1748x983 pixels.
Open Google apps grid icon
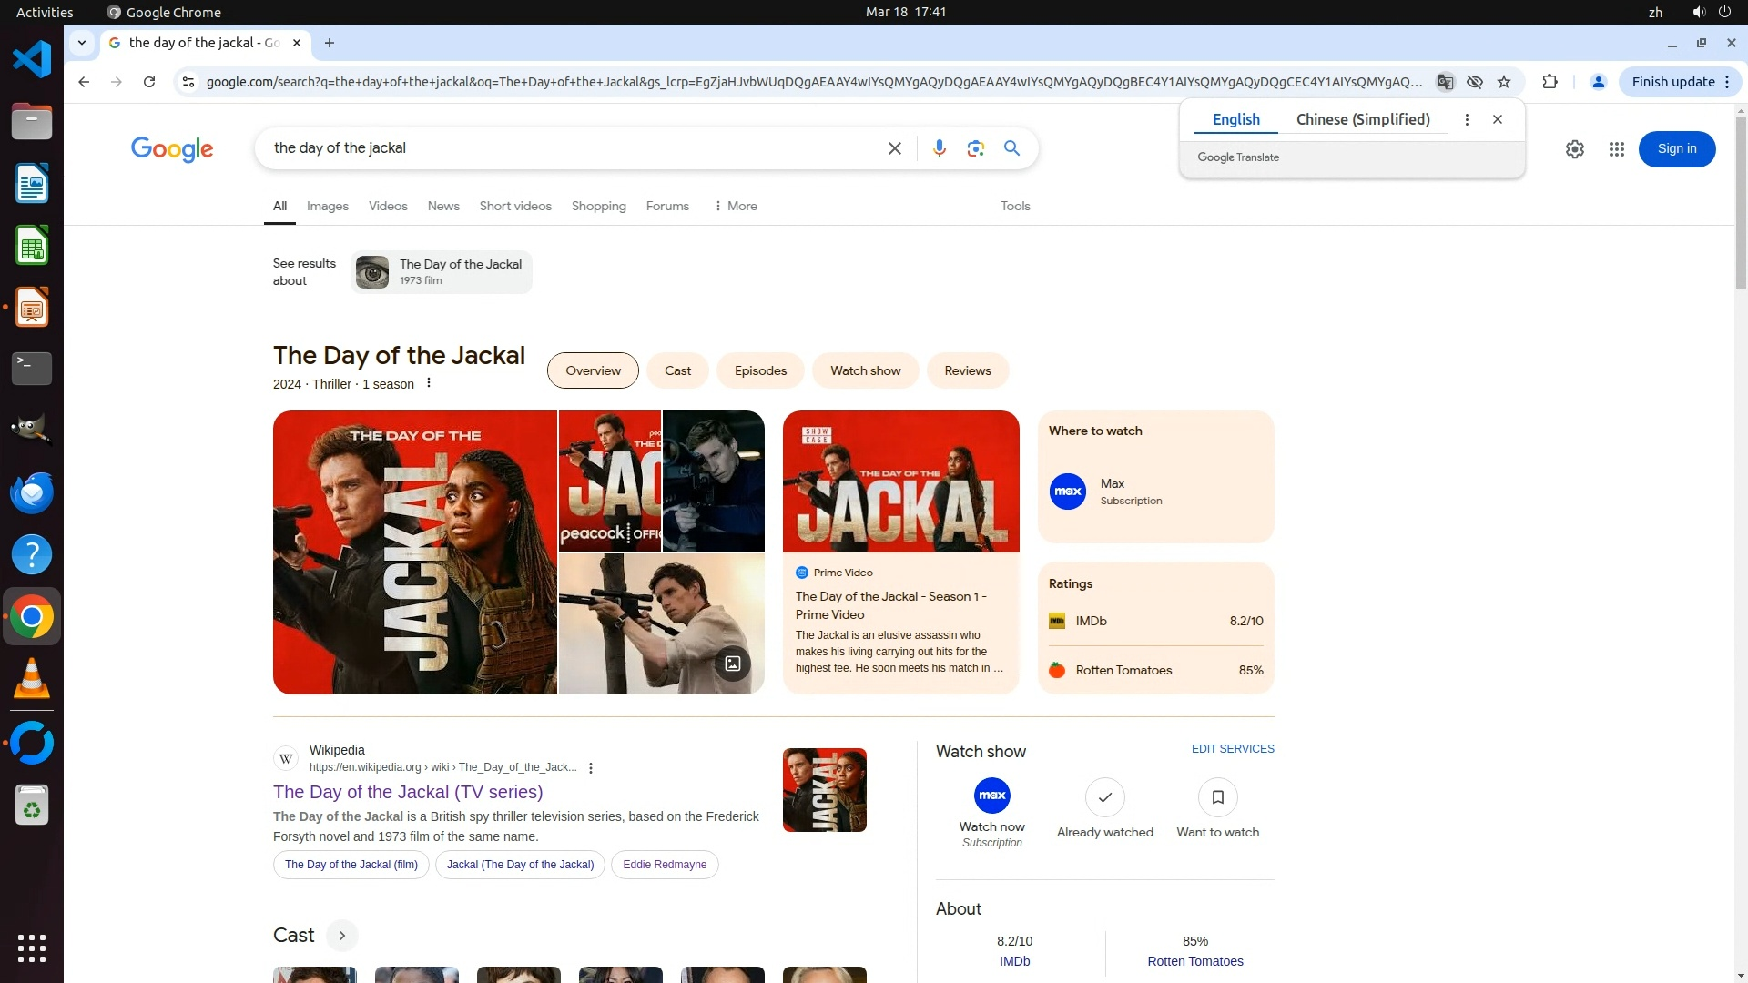(x=1616, y=149)
